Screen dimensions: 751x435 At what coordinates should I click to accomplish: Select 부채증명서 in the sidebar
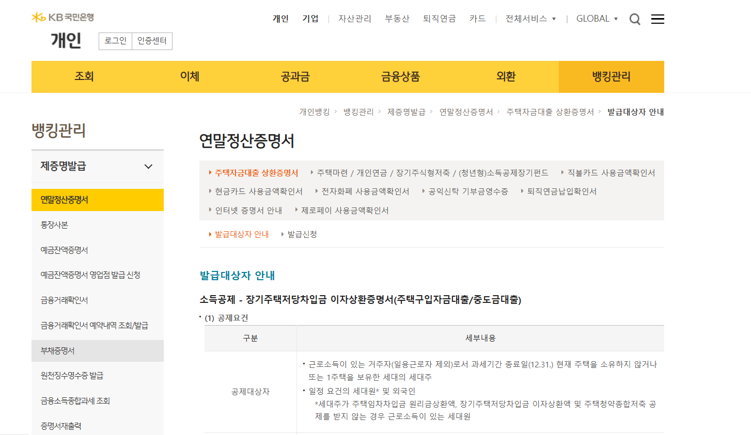(x=57, y=351)
